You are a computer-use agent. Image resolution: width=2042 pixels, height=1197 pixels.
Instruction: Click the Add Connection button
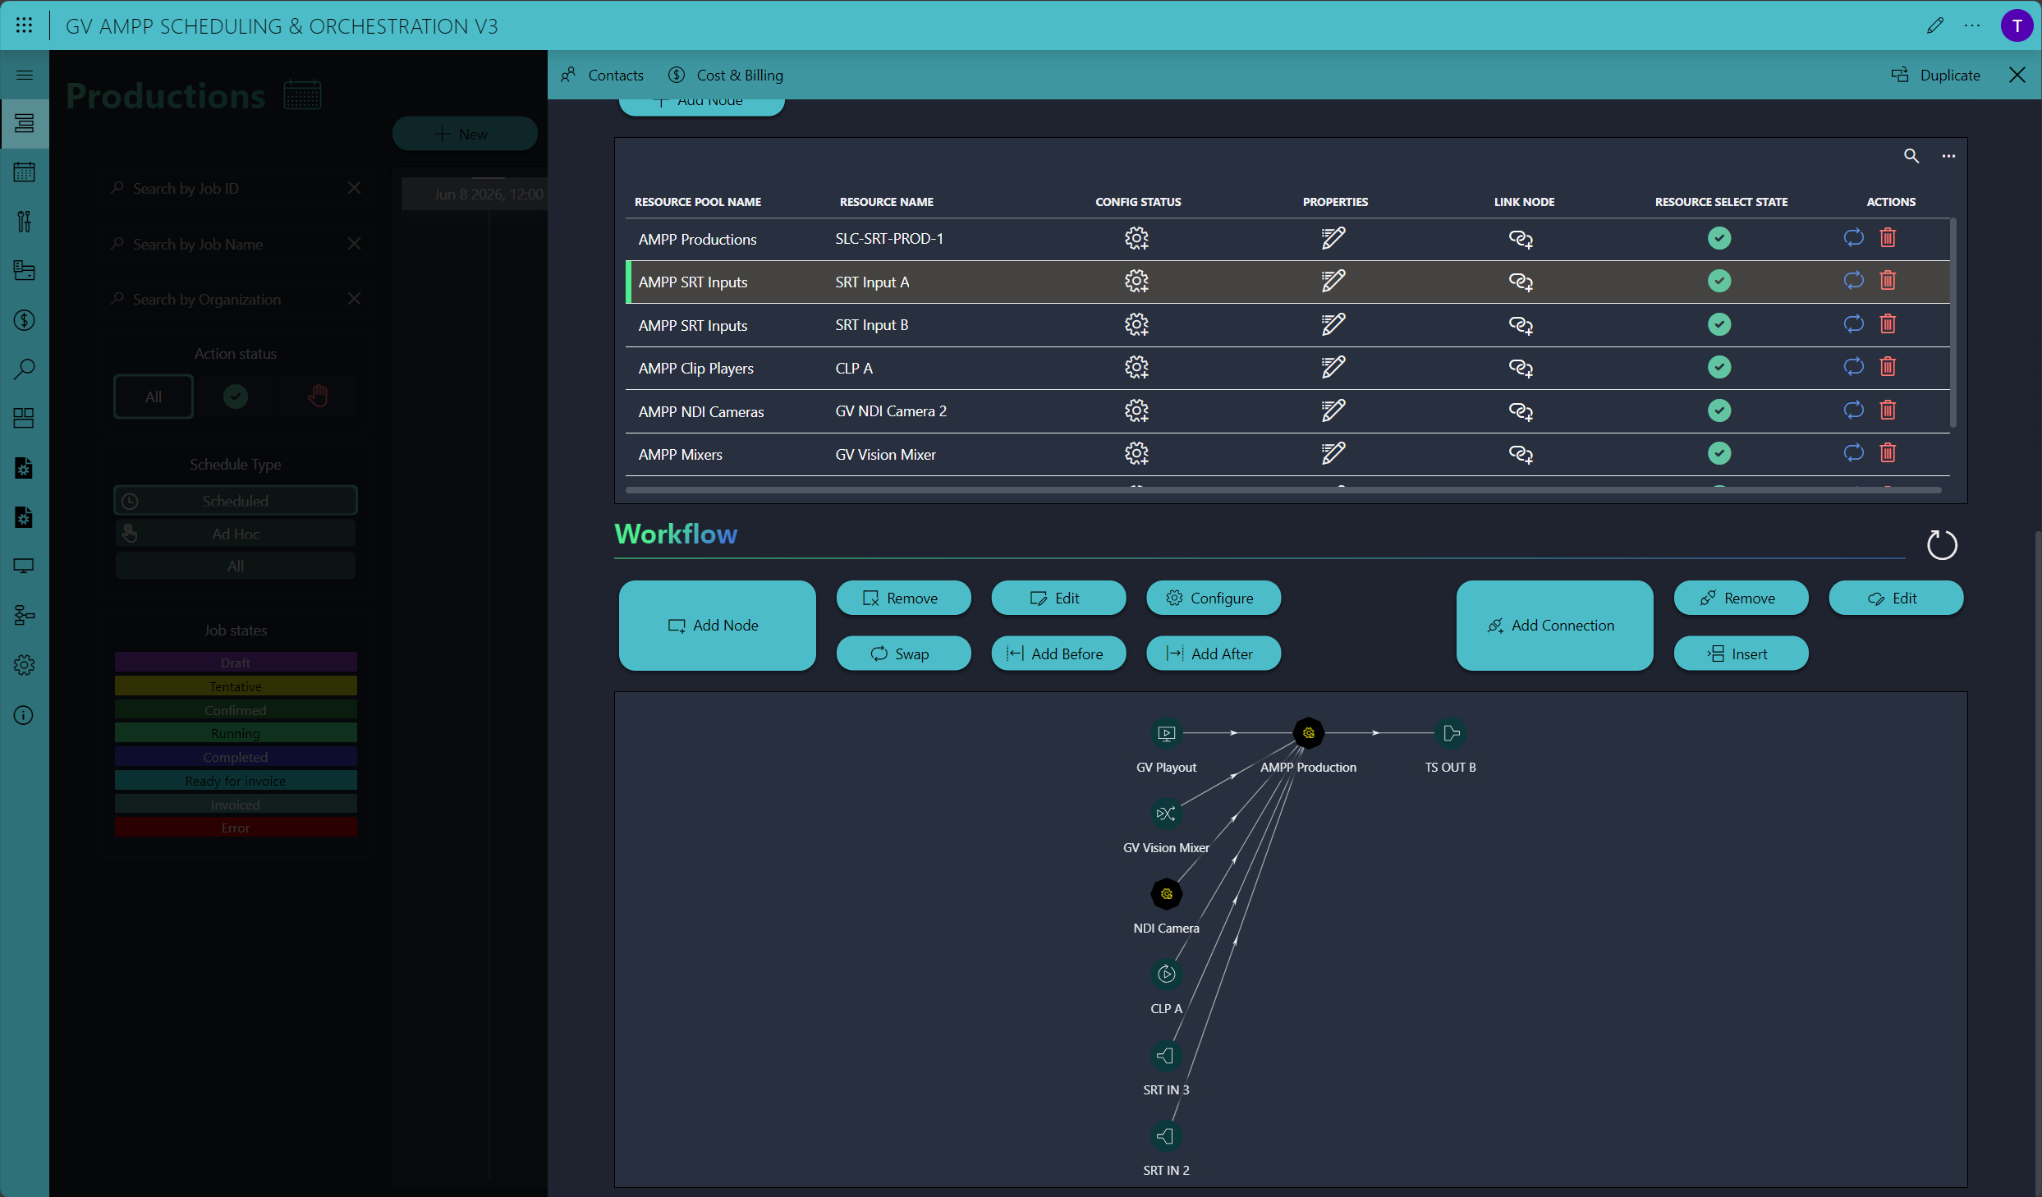[x=1553, y=626]
